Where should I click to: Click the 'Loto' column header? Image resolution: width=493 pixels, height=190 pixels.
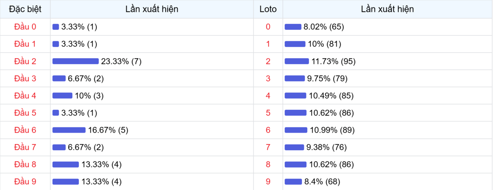[x=268, y=9]
